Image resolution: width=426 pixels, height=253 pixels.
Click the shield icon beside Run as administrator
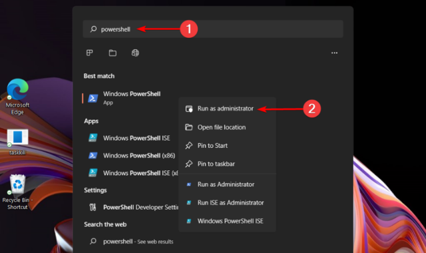[189, 109]
